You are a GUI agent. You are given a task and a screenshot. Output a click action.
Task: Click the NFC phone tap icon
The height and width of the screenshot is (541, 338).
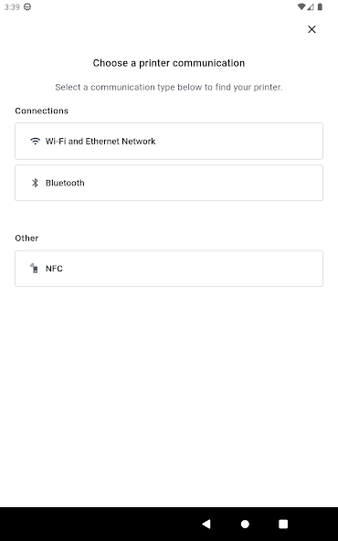pyautogui.click(x=34, y=268)
